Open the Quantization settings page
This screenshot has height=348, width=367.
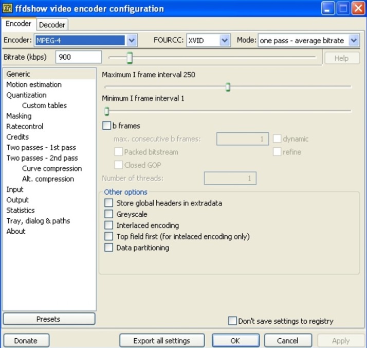[26, 95]
